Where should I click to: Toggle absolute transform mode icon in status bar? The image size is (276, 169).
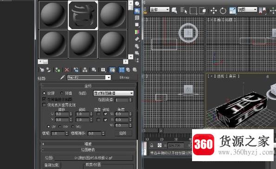pyautogui.click(x=160, y=145)
